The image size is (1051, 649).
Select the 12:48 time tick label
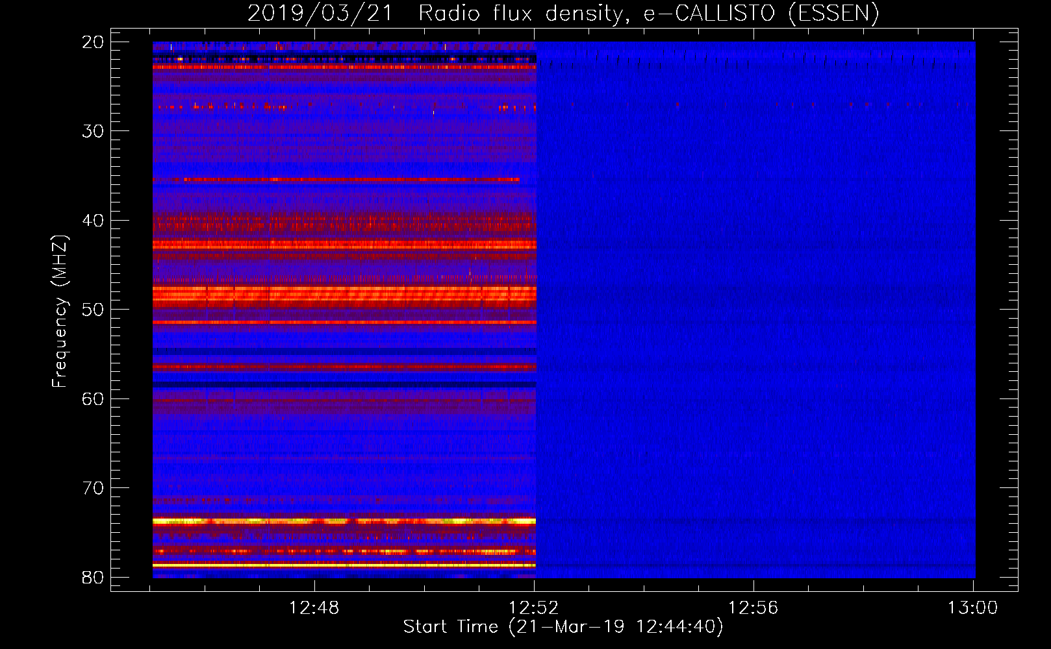(314, 607)
